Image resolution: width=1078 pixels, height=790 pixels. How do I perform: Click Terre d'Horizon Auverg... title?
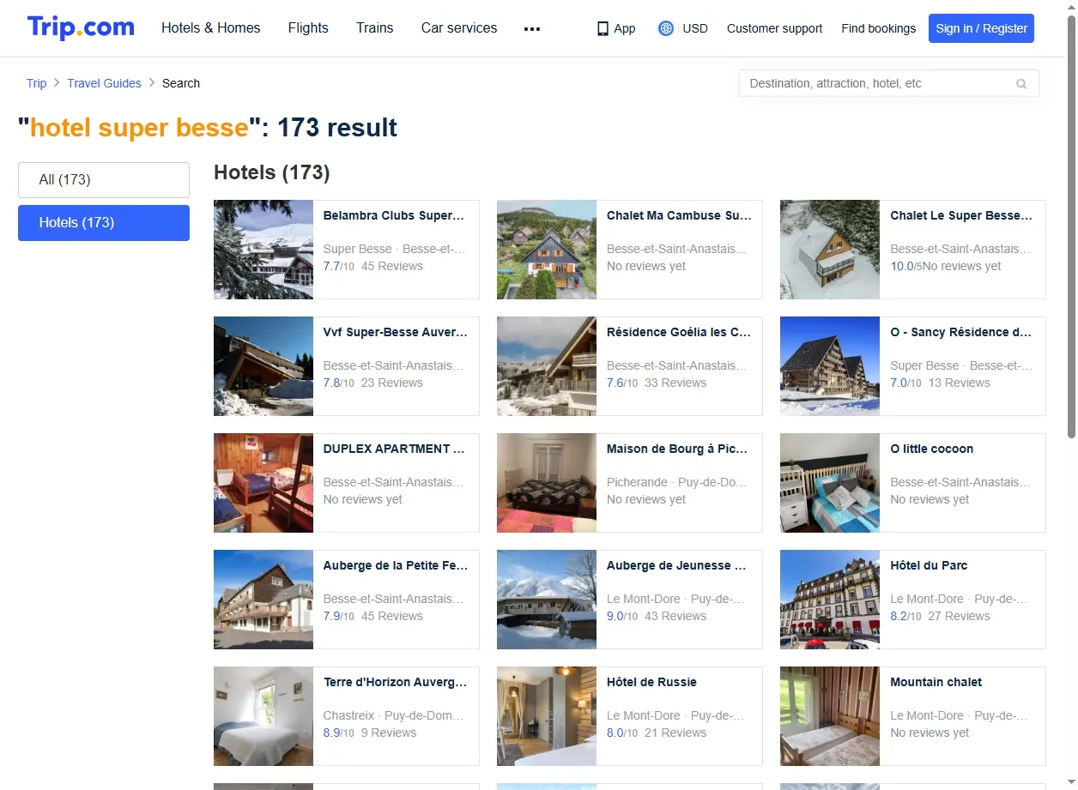pos(395,683)
